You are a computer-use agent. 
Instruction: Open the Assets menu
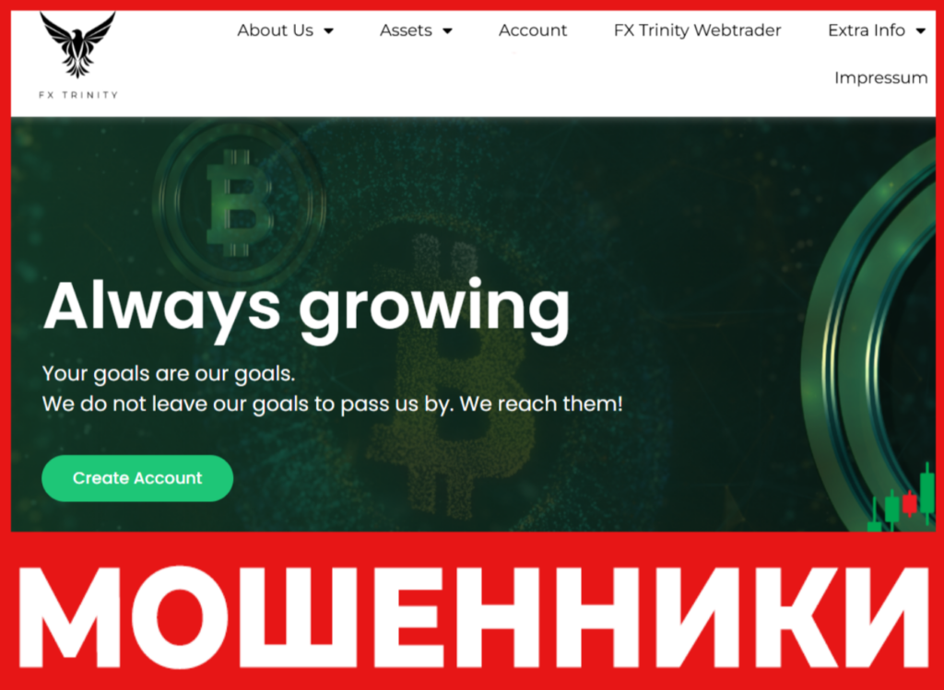[406, 30]
